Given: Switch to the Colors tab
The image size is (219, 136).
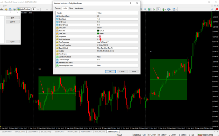Looking at the screenshot, I should click(71, 8).
